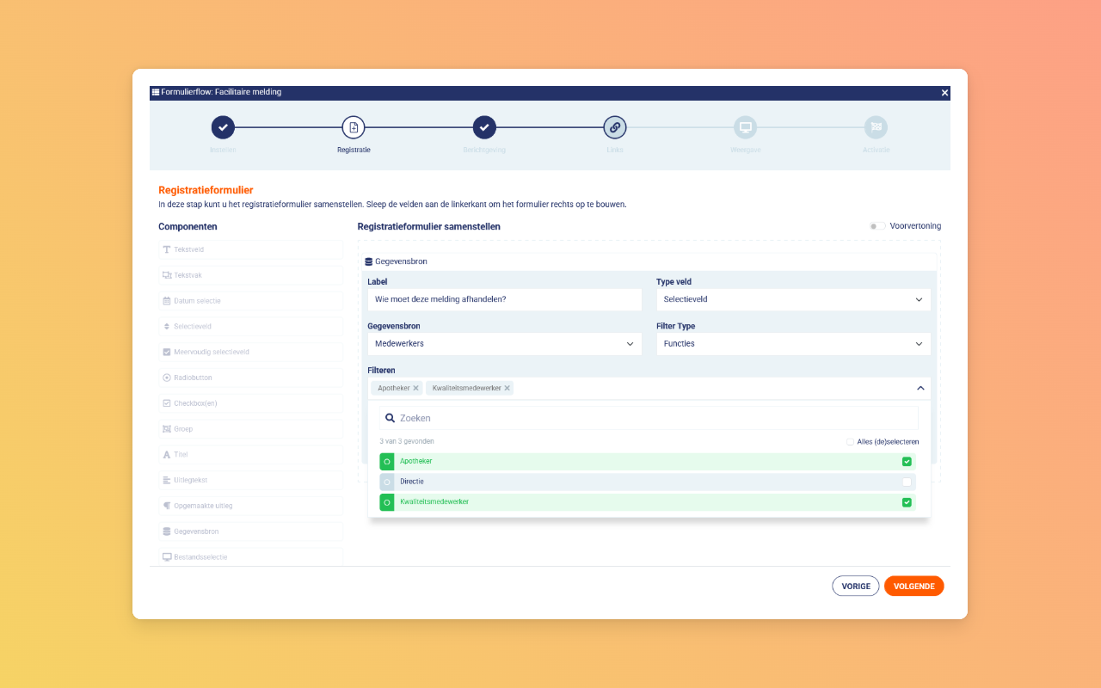Go to the Activatie step icon

(x=876, y=127)
